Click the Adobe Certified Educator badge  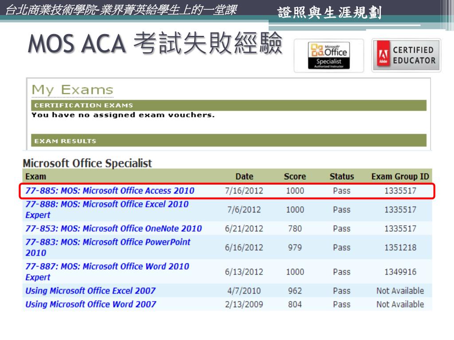click(x=406, y=55)
